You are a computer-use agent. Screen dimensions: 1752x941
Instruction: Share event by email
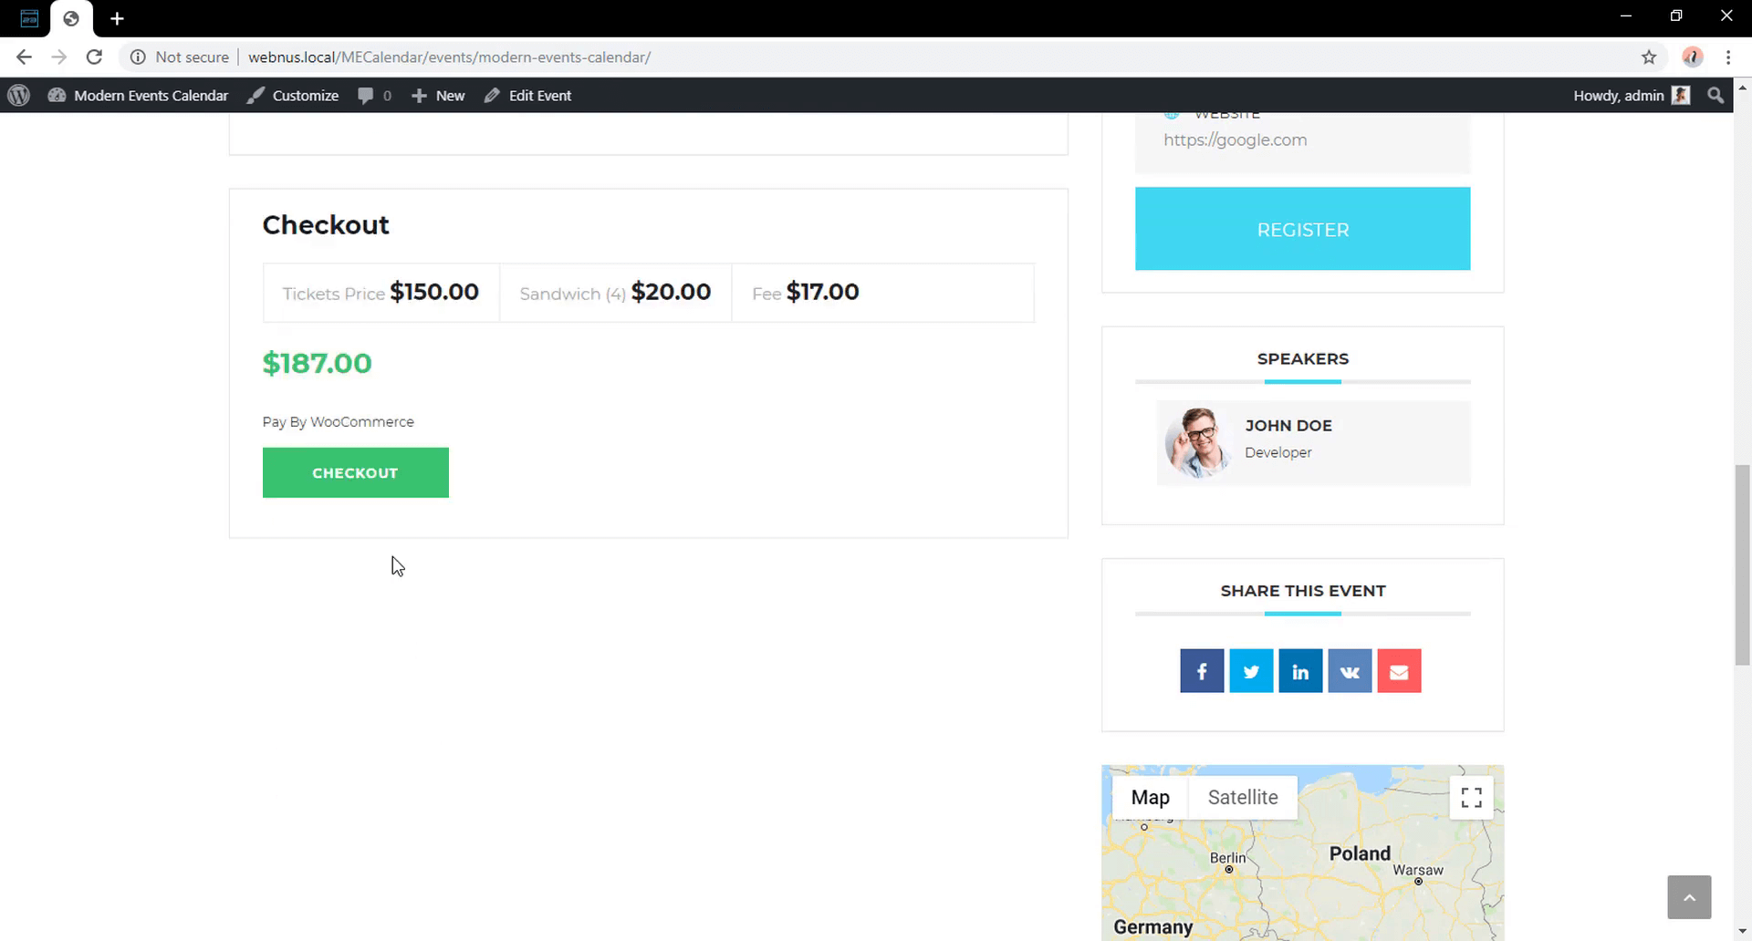point(1399,671)
